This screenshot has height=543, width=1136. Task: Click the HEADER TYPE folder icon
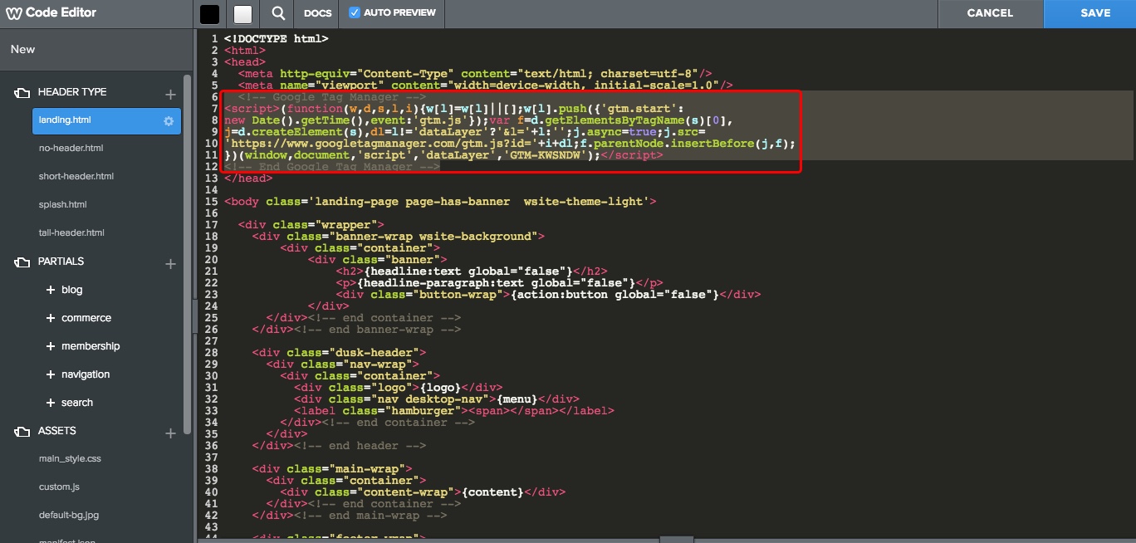[x=22, y=93]
